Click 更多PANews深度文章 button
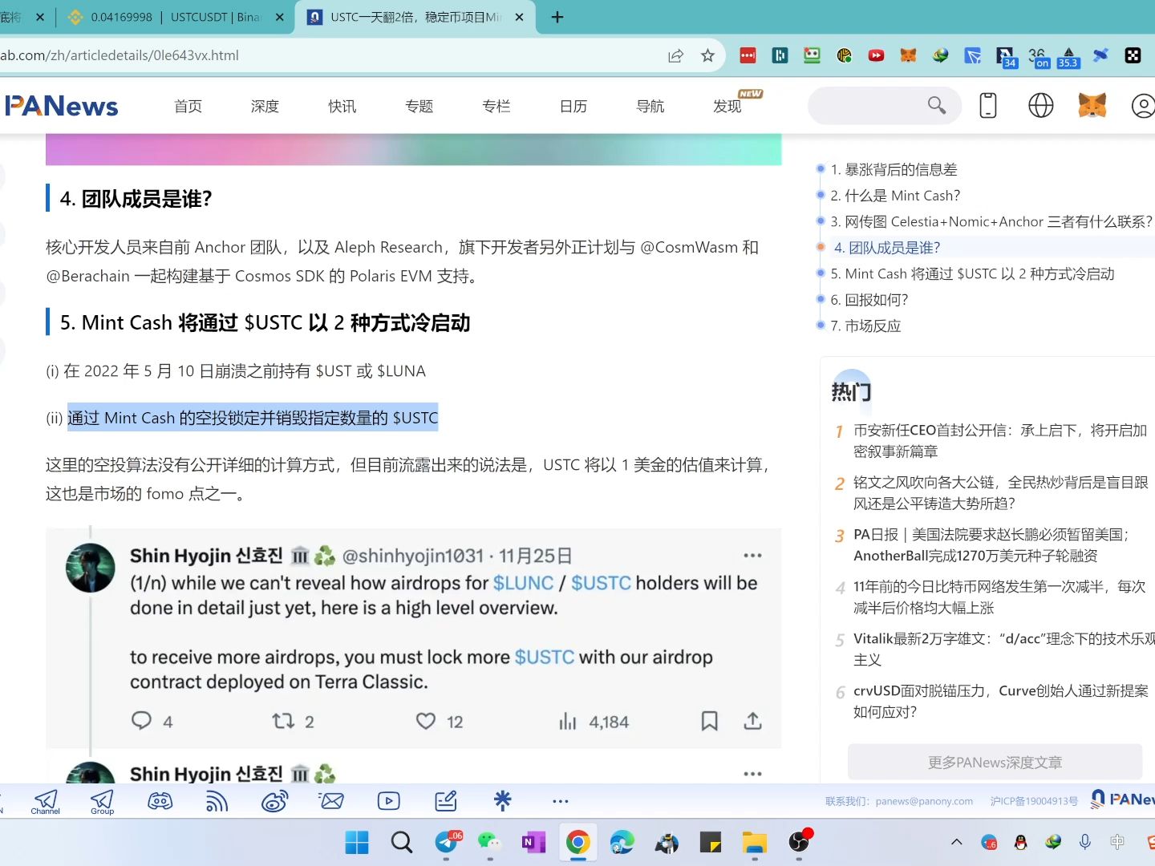The width and height of the screenshot is (1155, 866). (995, 762)
